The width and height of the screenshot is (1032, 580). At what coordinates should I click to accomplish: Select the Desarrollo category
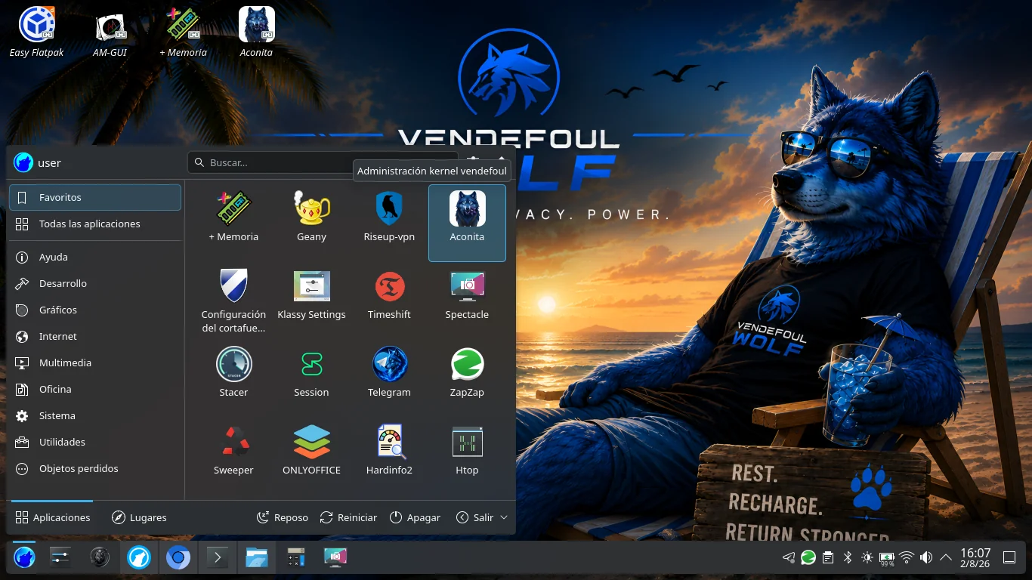95,283
